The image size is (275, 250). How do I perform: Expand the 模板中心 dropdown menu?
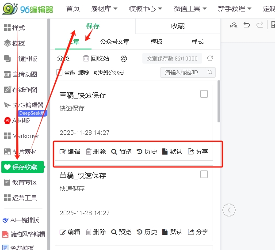(x=145, y=8)
